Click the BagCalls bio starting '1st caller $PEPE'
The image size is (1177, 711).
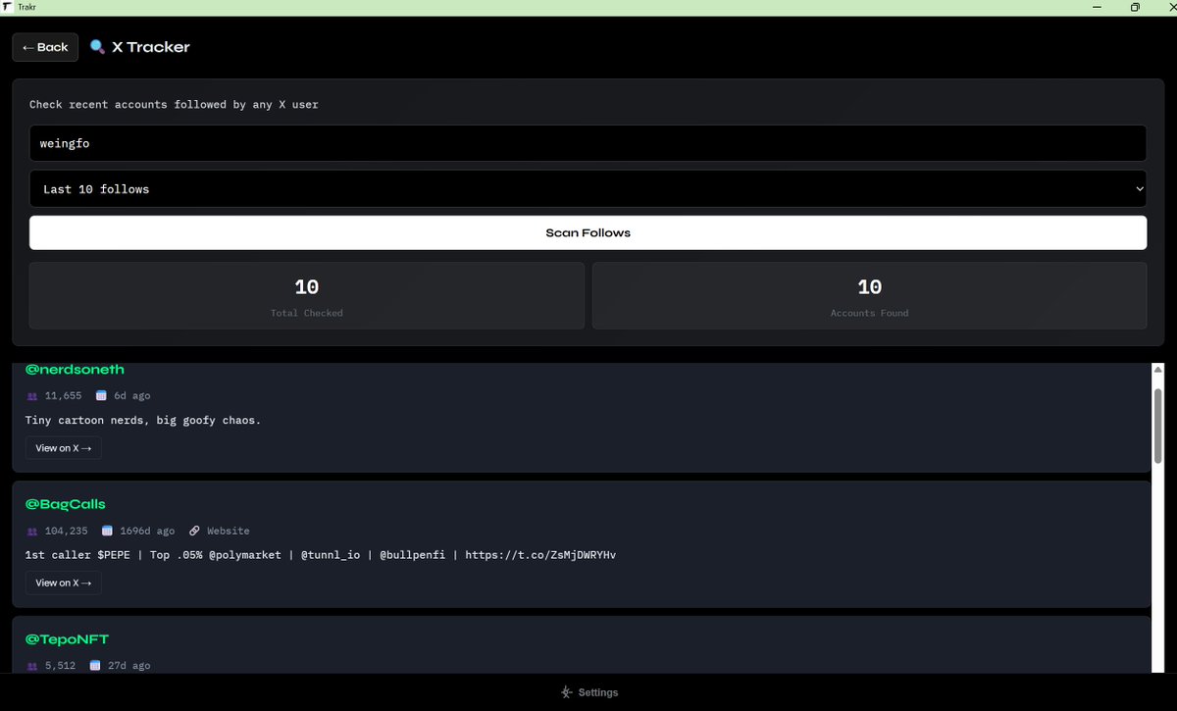(x=321, y=555)
